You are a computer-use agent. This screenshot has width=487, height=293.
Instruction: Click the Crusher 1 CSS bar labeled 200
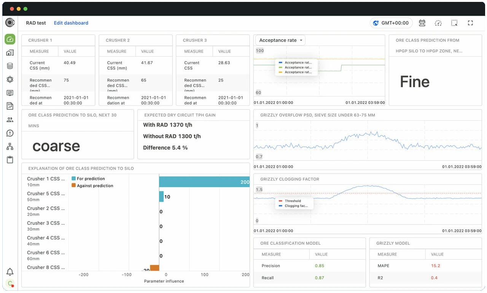point(204,182)
